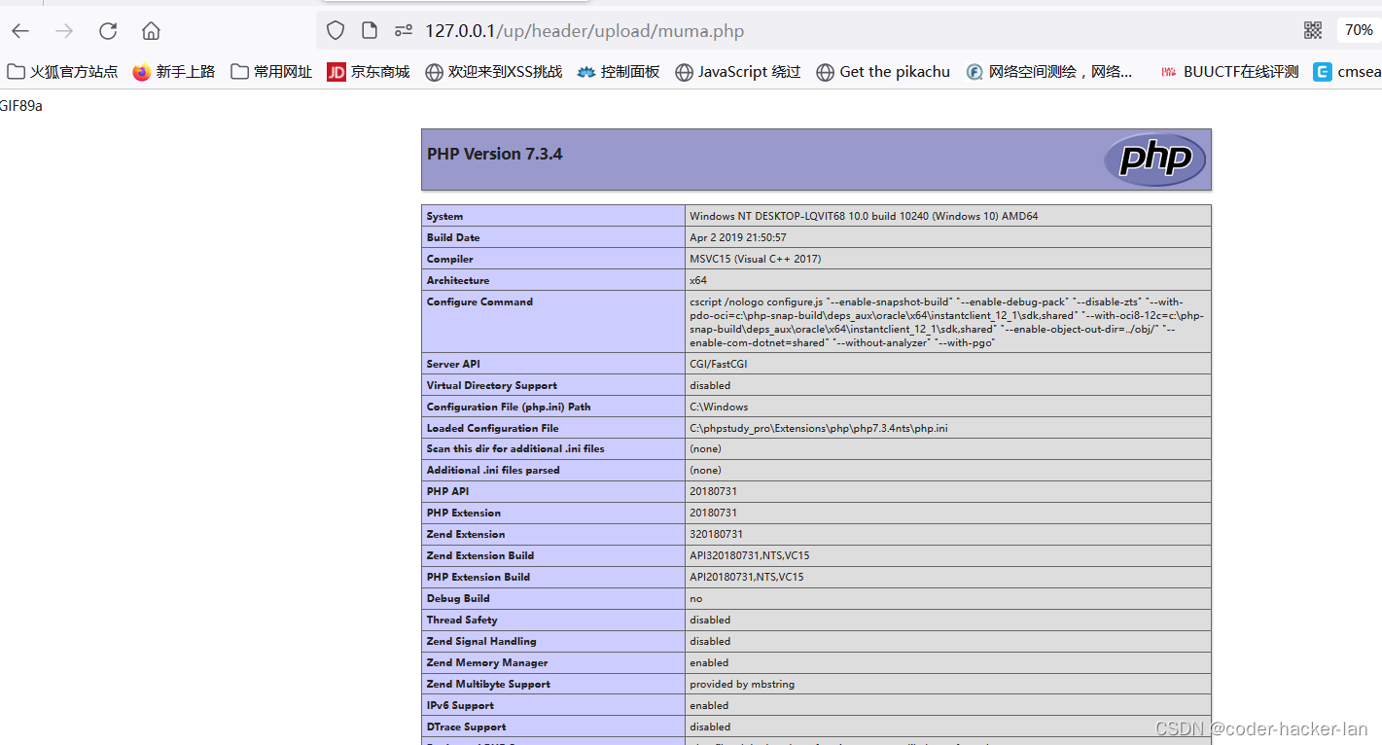The width and height of the screenshot is (1382, 745).
Task: Click the PHP logo image
Action: click(1154, 159)
